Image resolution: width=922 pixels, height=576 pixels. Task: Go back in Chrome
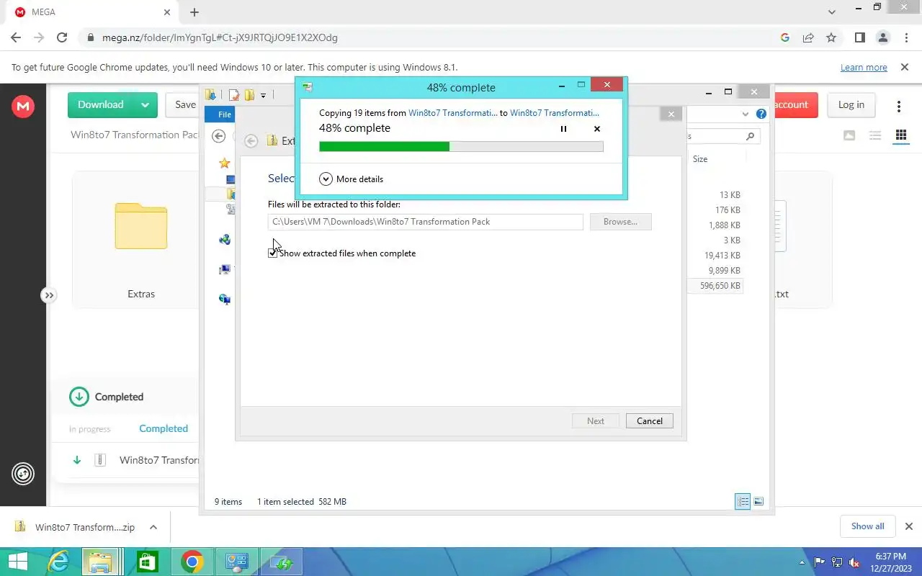(x=16, y=37)
